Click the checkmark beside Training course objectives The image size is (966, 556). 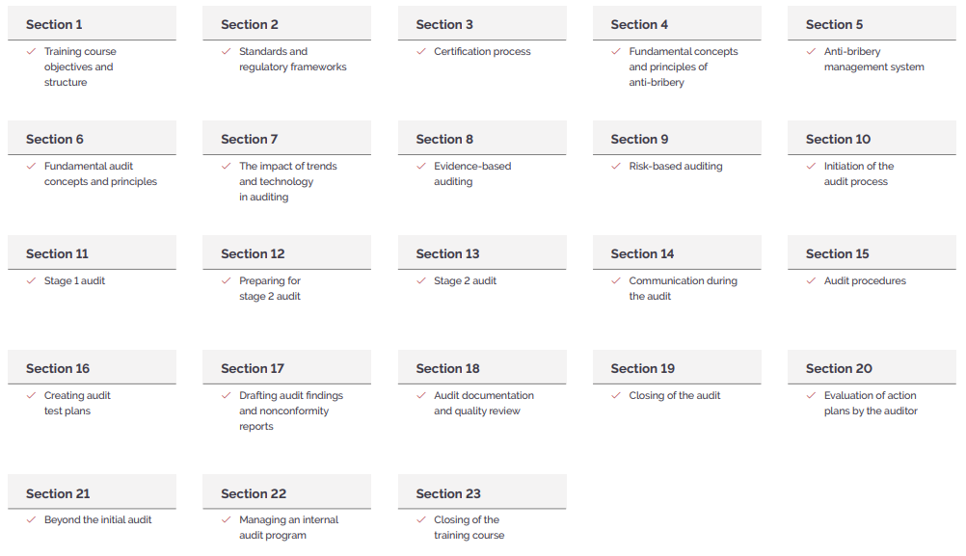[x=31, y=52]
